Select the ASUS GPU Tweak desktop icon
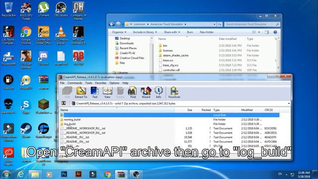 [x=26, y=11]
